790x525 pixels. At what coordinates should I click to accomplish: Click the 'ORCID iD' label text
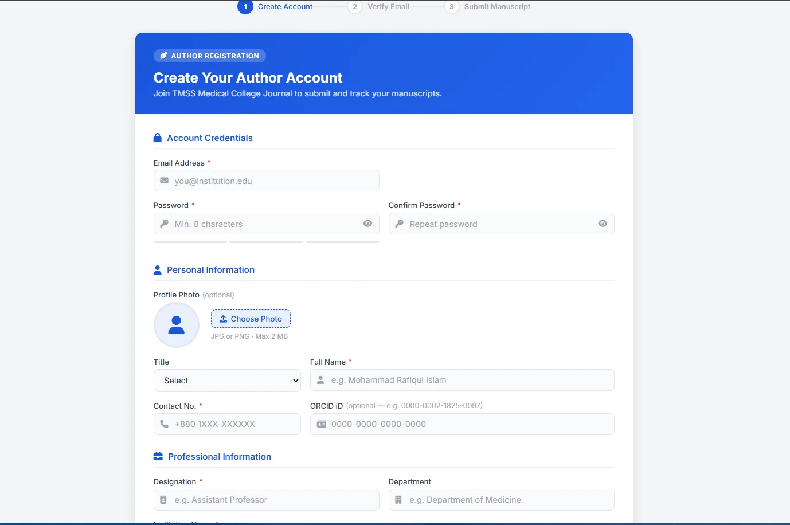coord(326,406)
